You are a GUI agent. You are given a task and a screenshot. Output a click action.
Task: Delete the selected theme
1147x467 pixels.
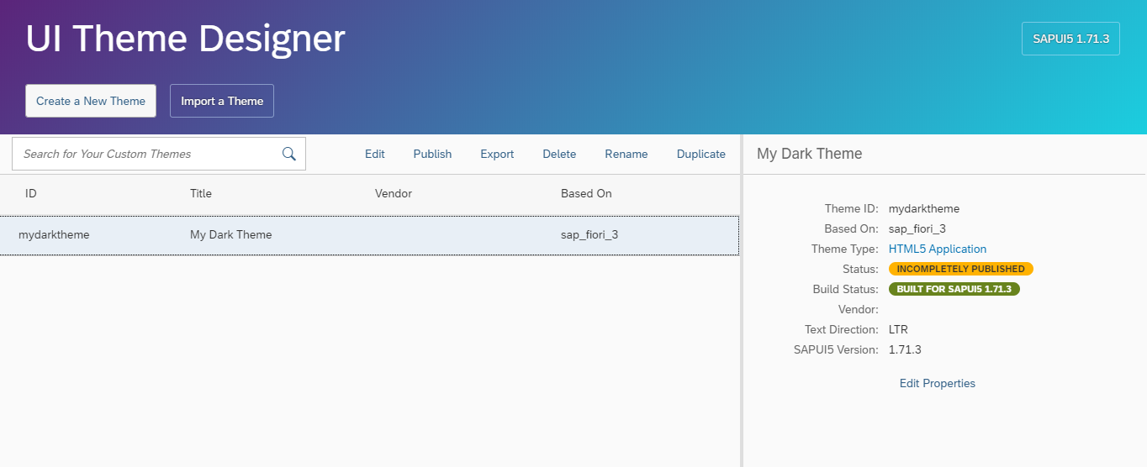(x=559, y=154)
